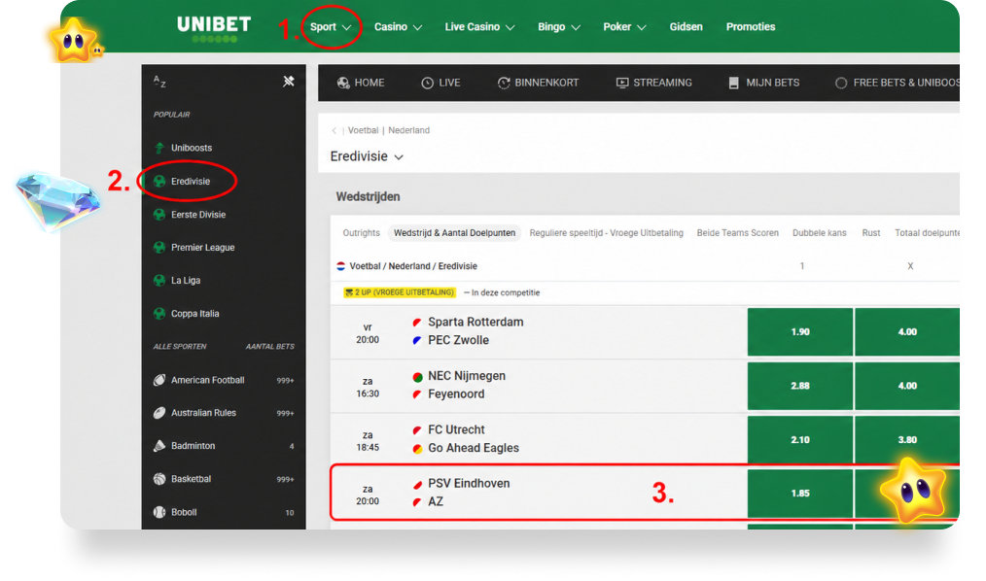986x581 pixels.
Task: Go to sportsbook HOME tab
Action: (361, 83)
